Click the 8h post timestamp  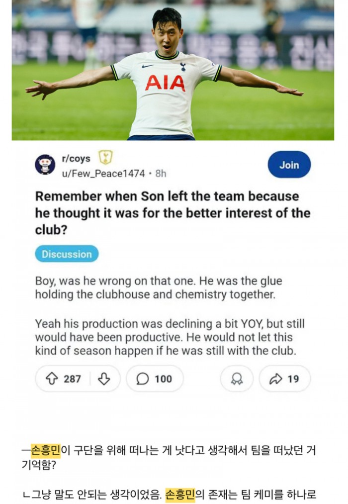161,173
